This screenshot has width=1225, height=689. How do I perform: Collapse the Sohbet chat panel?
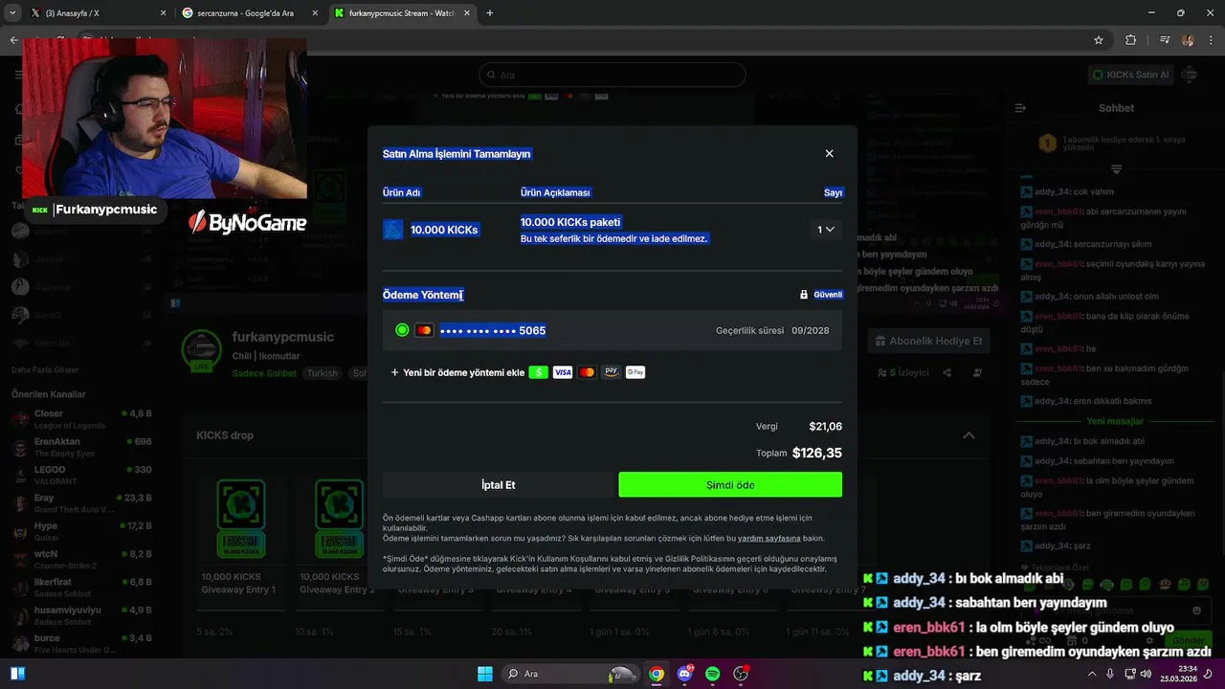pos(1020,108)
